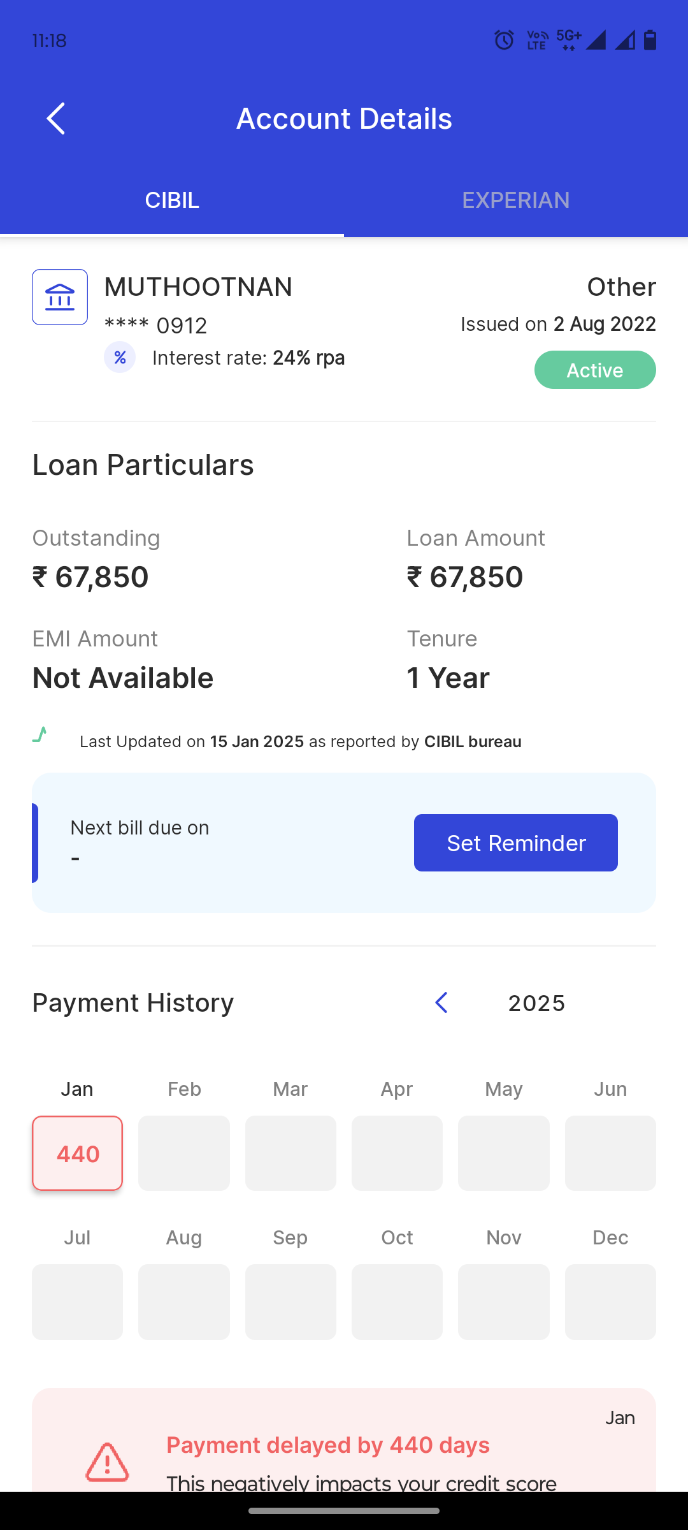This screenshot has height=1530, width=688.
Task: Go to previous payment history year
Action: (441, 1003)
